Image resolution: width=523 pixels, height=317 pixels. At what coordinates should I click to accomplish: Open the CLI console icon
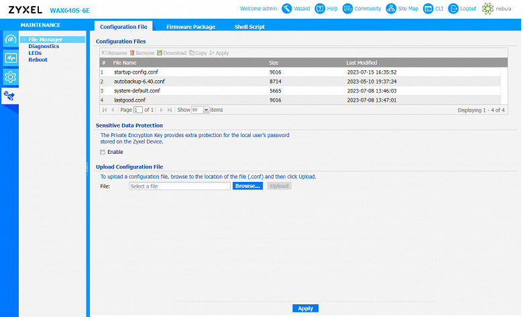pos(428,9)
